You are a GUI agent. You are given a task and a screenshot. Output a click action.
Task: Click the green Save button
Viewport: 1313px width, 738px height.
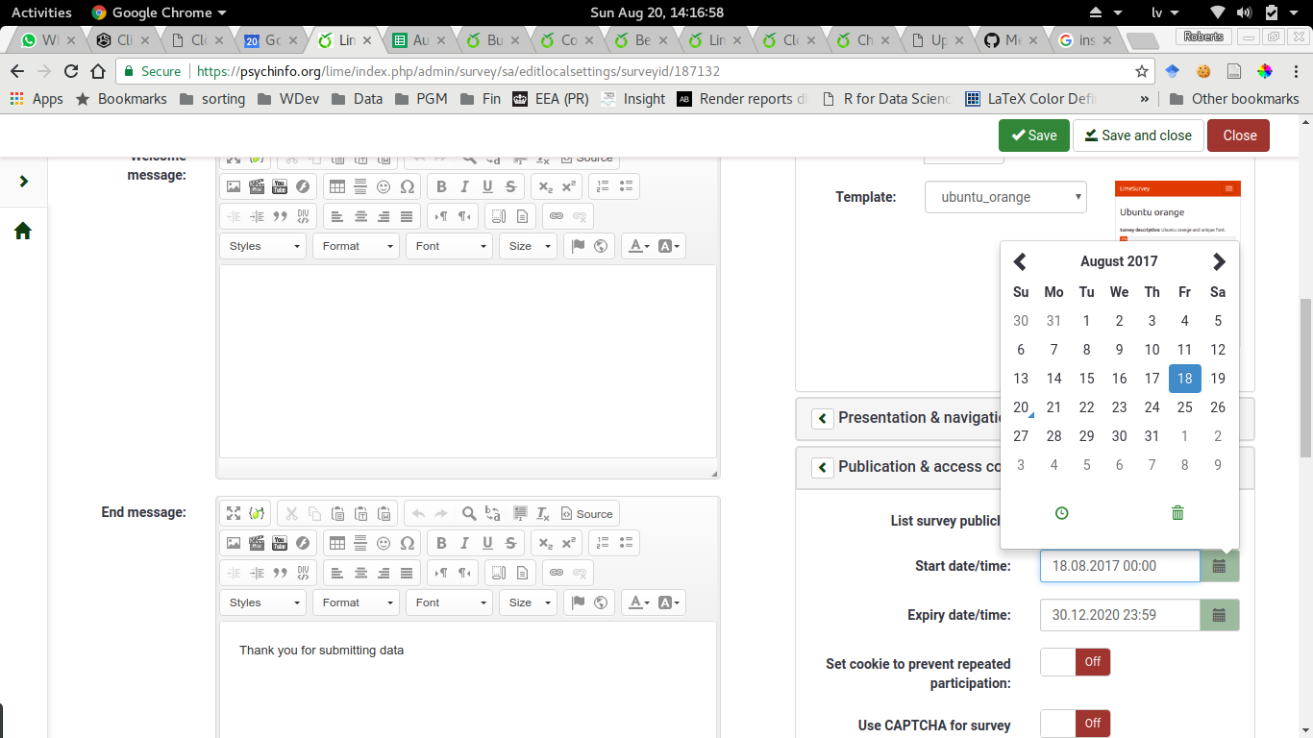[1033, 135]
